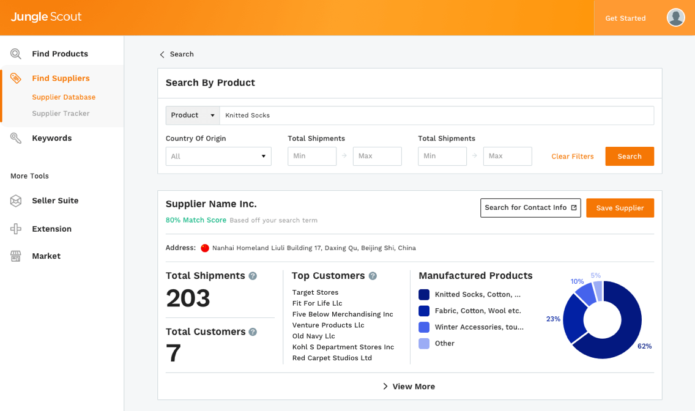Open Market using the storefront icon
This screenshot has height=411, width=695.
(x=17, y=256)
